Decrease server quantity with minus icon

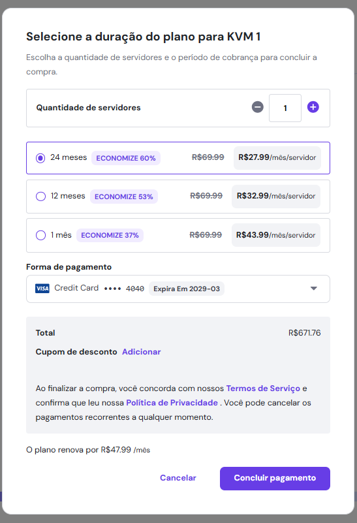click(x=257, y=107)
